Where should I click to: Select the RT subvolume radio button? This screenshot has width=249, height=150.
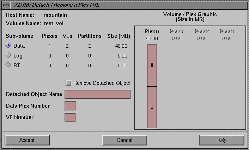coord(8,65)
